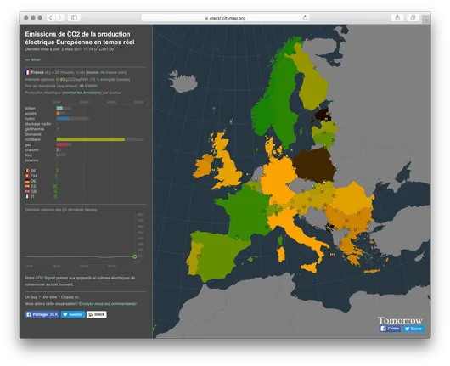Share on Facebook with Partager button
Viewport: 450px width, 366px height.
pyautogui.click(x=42, y=314)
